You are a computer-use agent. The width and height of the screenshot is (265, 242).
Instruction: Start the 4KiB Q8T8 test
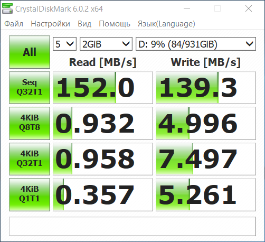click(x=30, y=123)
